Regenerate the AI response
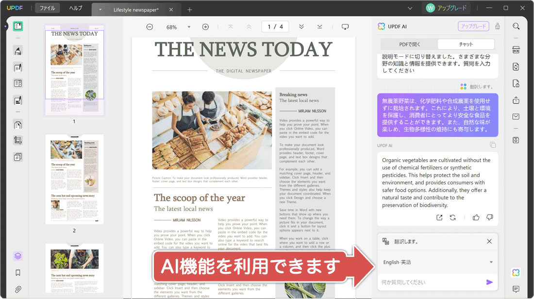The image size is (534, 299). coord(452,217)
